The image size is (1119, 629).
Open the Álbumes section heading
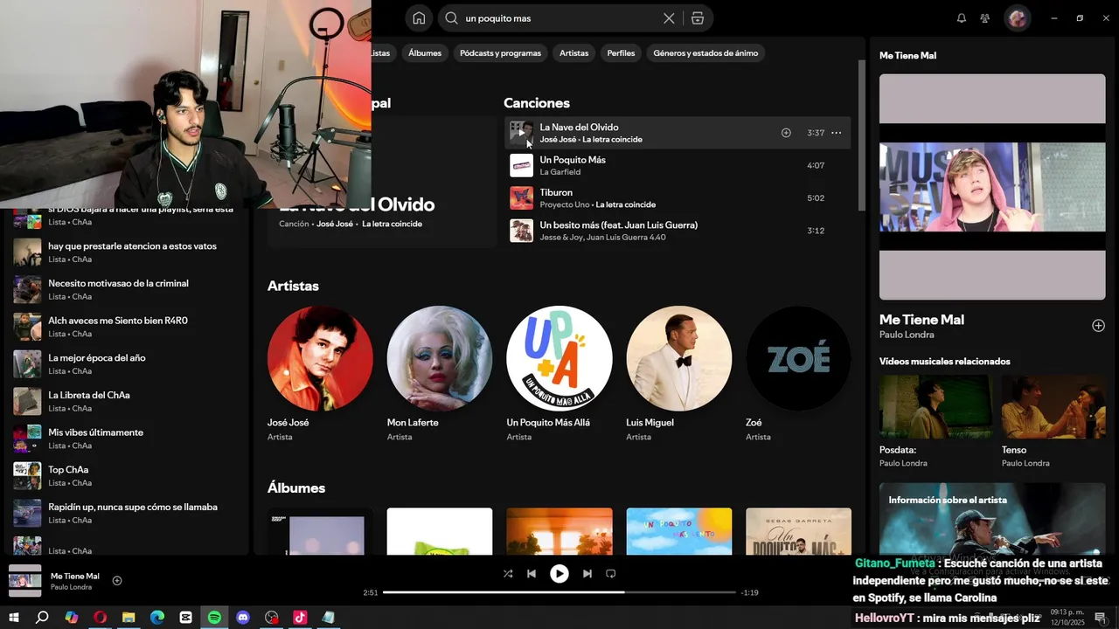click(x=296, y=488)
